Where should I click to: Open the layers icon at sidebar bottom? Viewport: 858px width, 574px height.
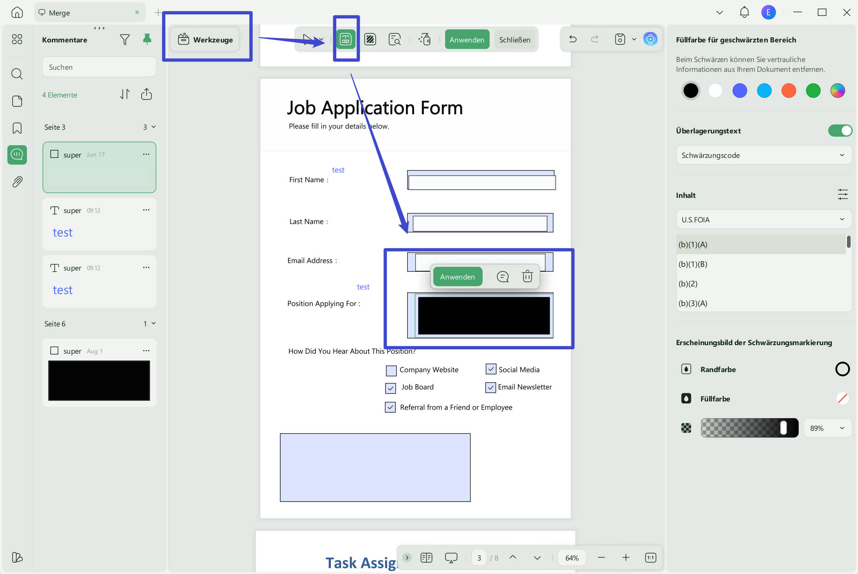click(x=17, y=557)
